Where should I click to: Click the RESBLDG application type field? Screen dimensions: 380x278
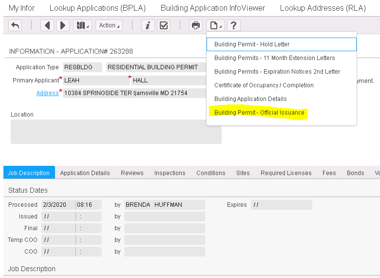(82, 67)
